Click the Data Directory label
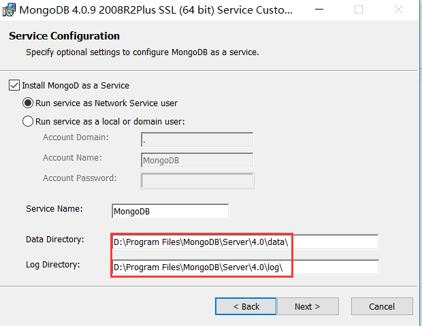This screenshot has width=422, height=326. pos(55,240)
